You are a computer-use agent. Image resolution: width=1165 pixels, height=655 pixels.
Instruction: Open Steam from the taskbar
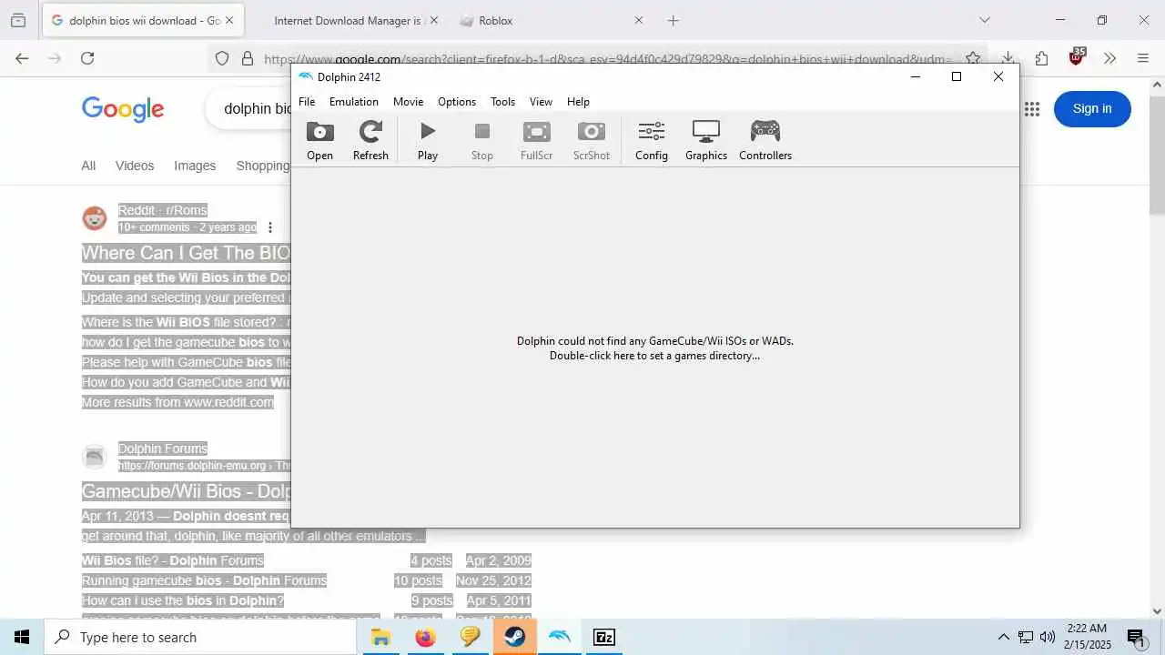[514, 637]
